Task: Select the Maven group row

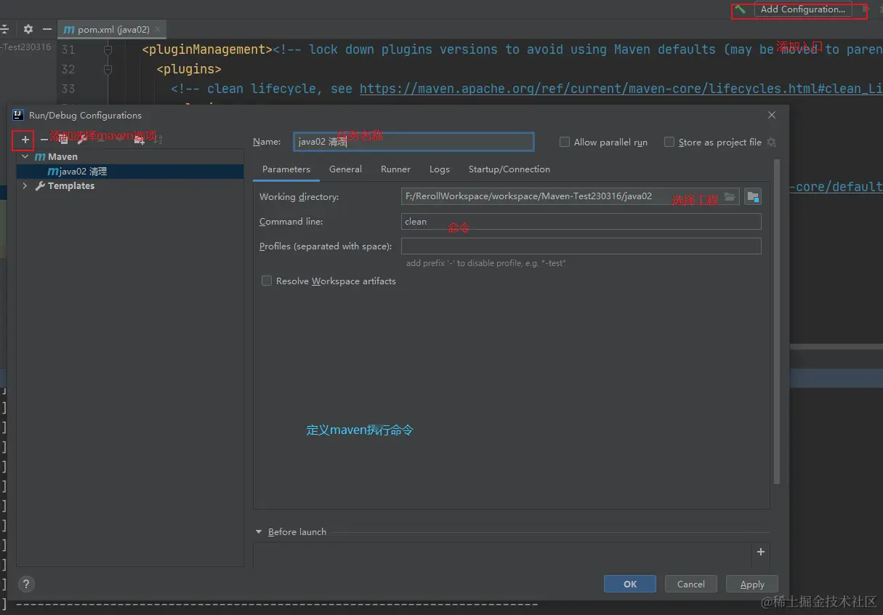Action: [130, 156]
